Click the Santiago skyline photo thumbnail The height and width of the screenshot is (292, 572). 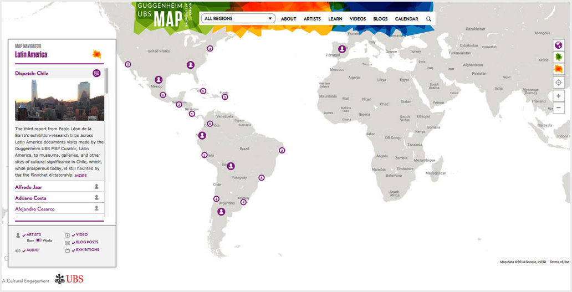pyautogui.click(x=59, y=100)
